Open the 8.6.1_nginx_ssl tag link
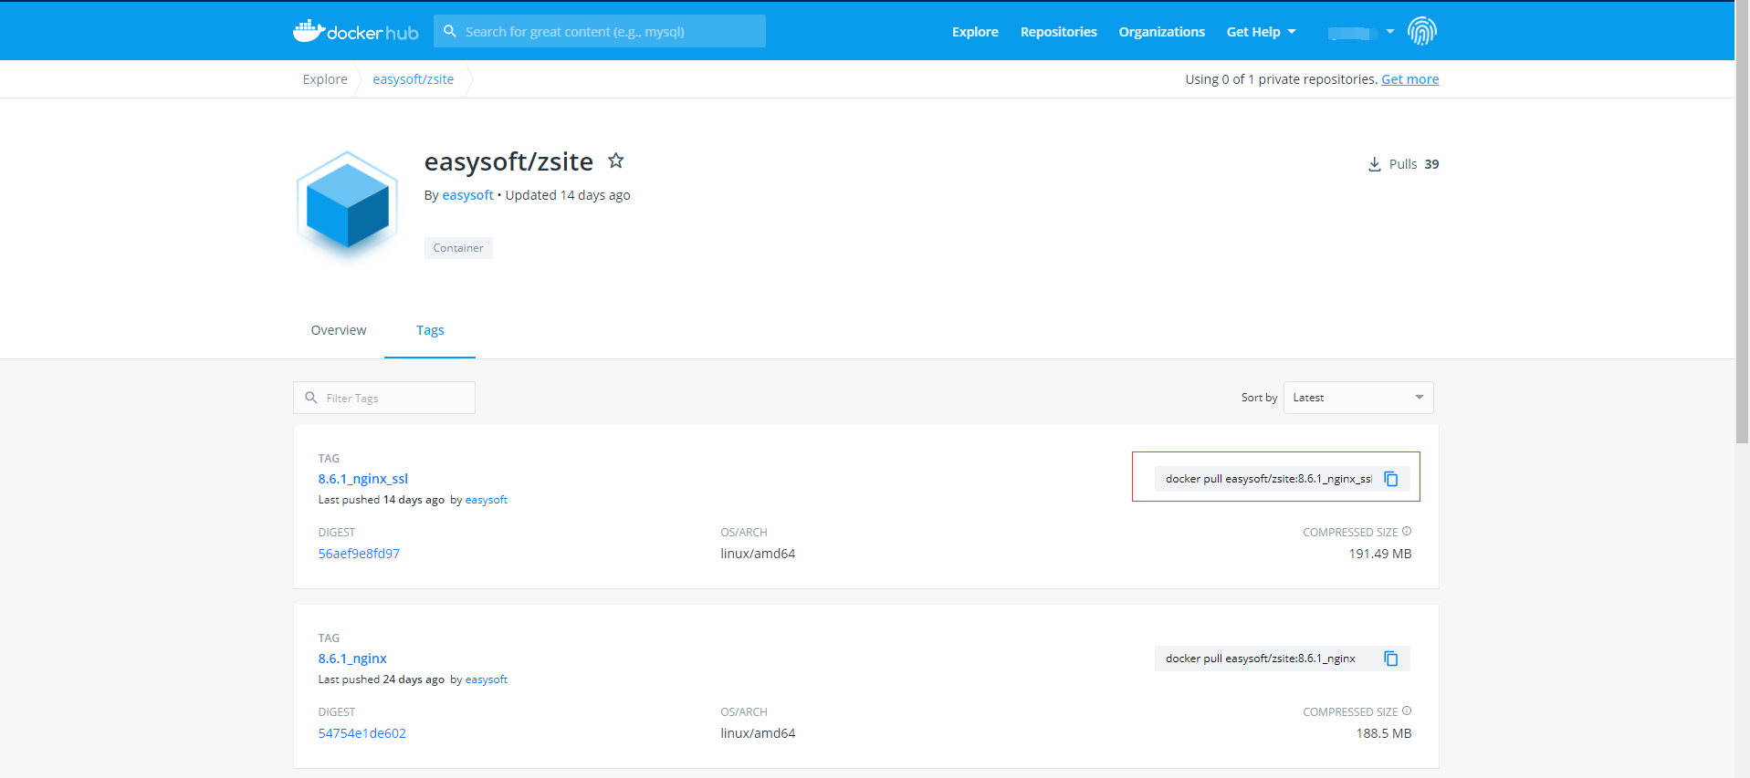Image resolution: width=1750 pixels, height=778 pixels. coord(363,479)
